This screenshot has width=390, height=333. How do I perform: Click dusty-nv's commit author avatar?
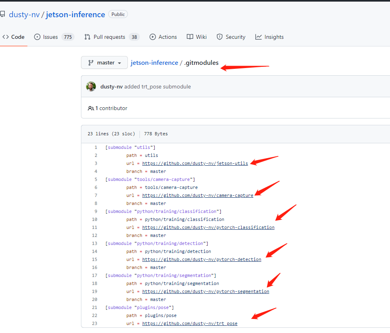pyautogui.click(x=91, y=86)
